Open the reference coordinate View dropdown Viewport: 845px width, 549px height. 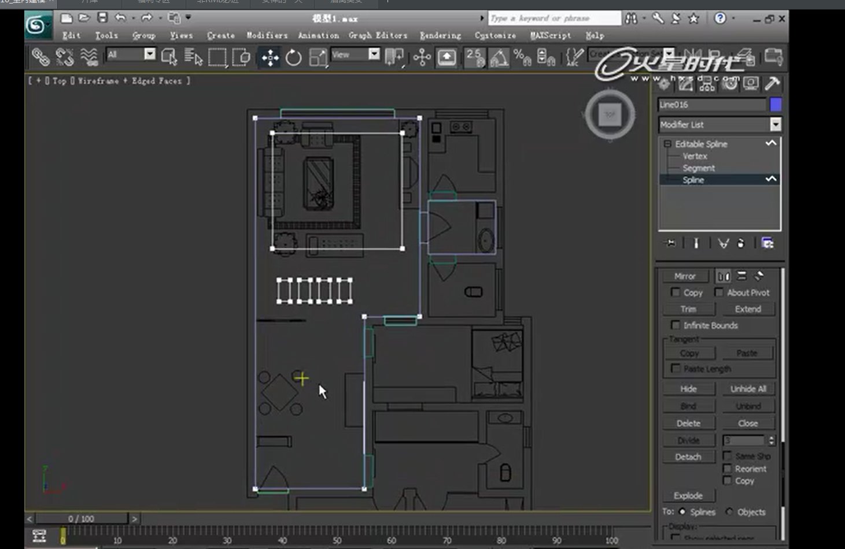(374, 54)
